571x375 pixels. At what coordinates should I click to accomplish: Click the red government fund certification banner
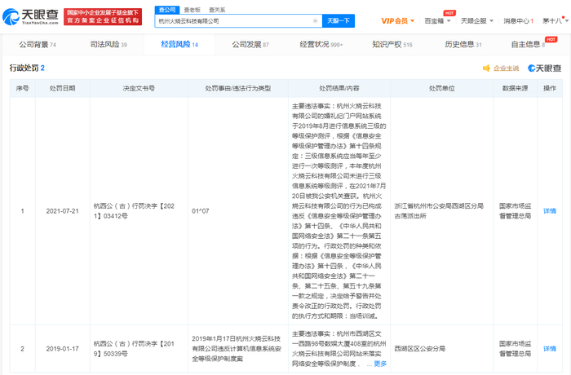point(103,17)
